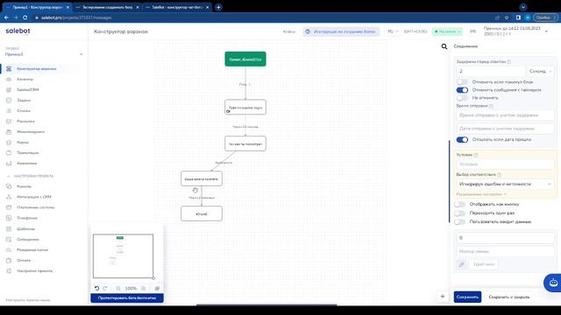Open the Задачи sidebar section

(x=24, y=101)
